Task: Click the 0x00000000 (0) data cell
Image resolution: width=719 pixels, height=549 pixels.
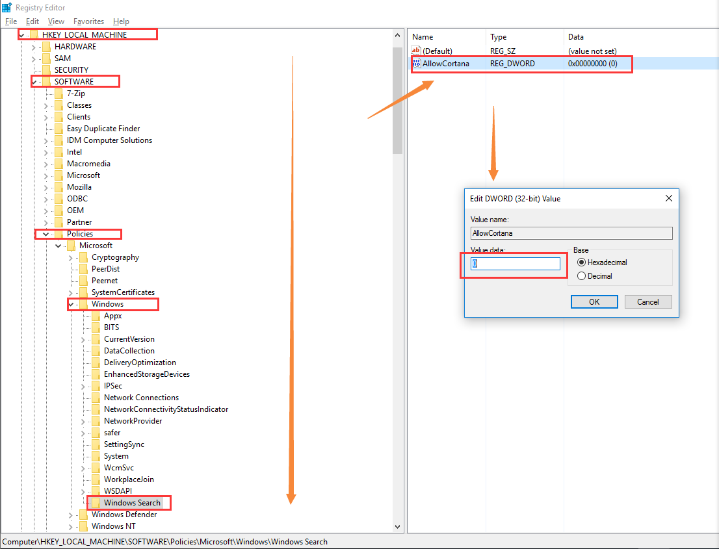Action: pos(592,63)
